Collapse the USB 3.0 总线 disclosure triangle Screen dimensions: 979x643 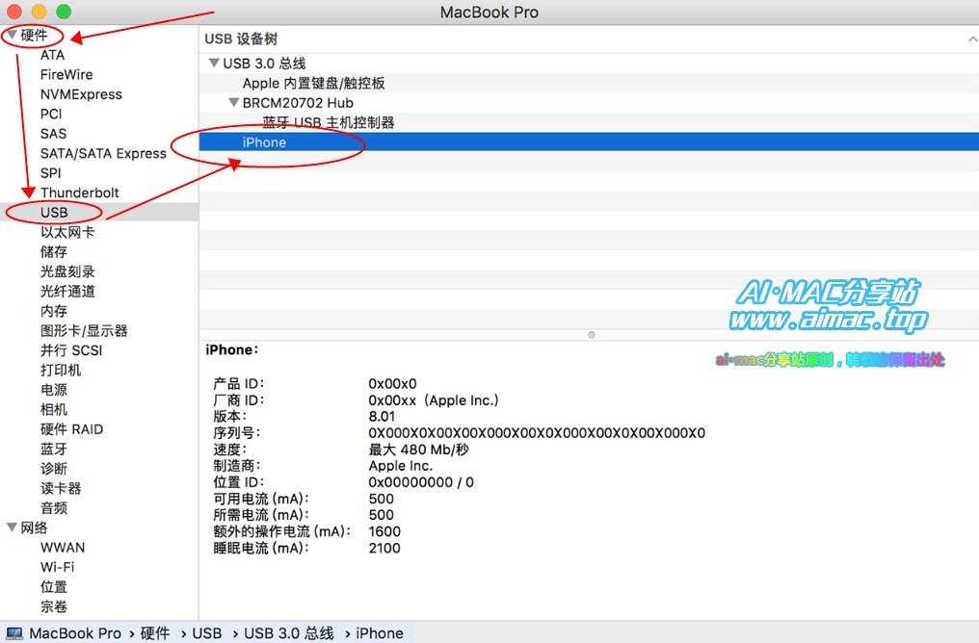click(214, 63)
